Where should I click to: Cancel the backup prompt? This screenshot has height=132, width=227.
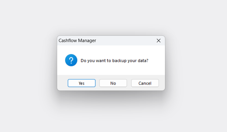145,83
